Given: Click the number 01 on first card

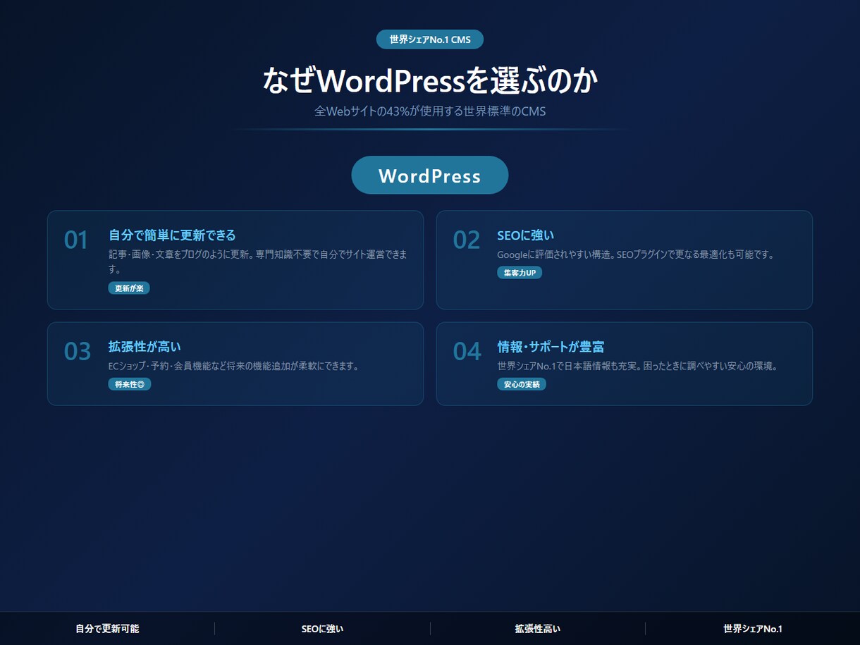Looking at the screenshot, I should (76, 240).
